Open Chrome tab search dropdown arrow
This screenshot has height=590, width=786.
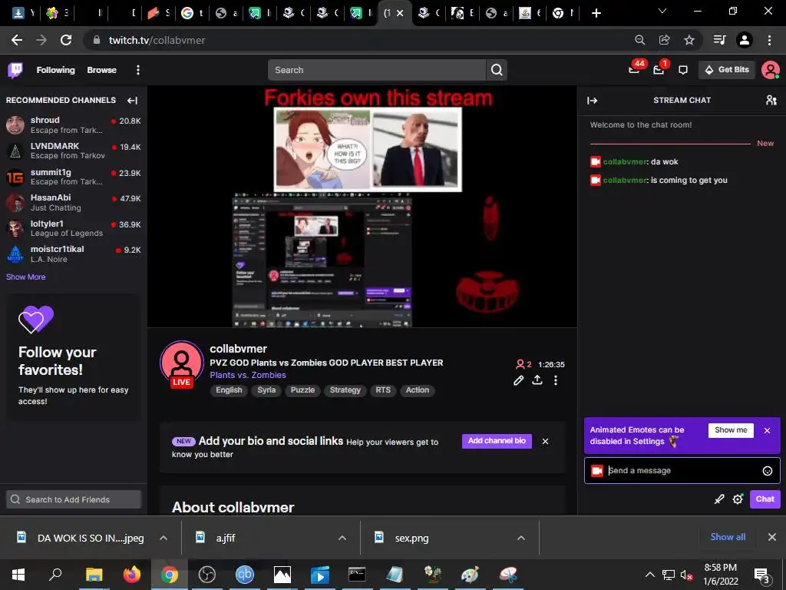pyautogui.click(x=662, y=12)
